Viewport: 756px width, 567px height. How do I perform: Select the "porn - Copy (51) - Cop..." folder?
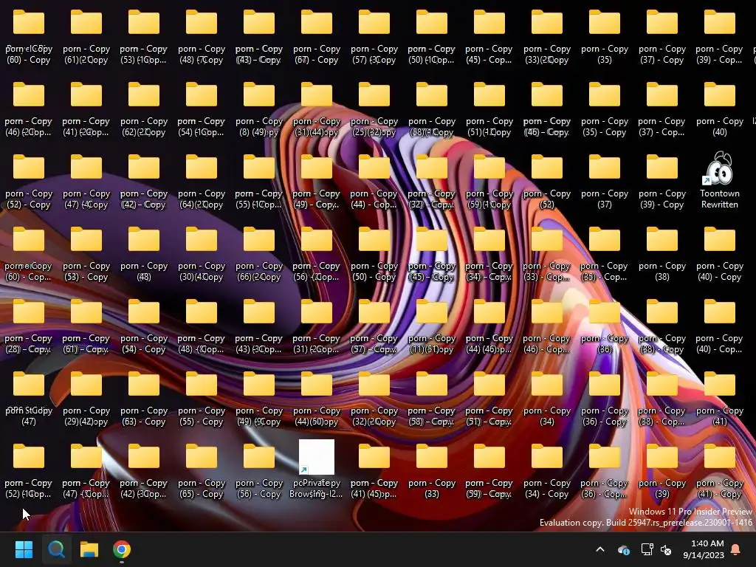489,396
